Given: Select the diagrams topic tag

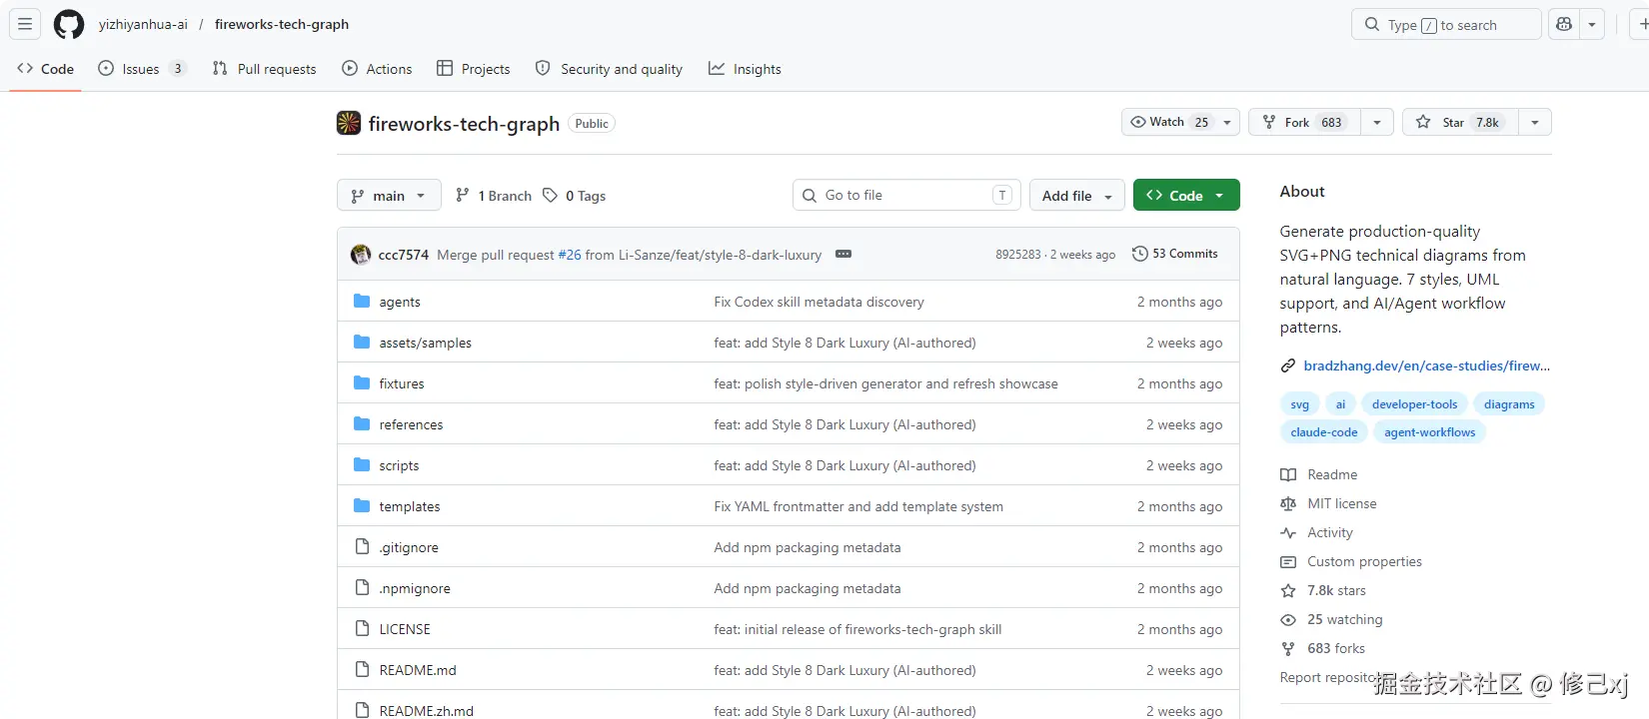Looking at the screenshot, I should (1509, 404).
